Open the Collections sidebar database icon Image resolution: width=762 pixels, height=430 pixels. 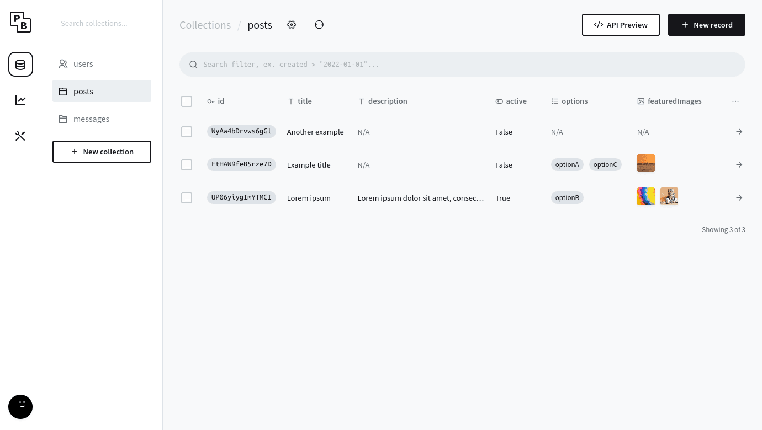click(x=20, y=64)
